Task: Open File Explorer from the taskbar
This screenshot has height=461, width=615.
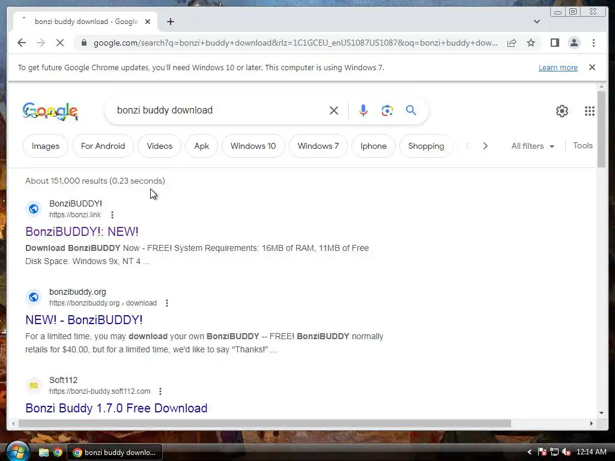Action: pyautogui.click(x=43, y=453)
